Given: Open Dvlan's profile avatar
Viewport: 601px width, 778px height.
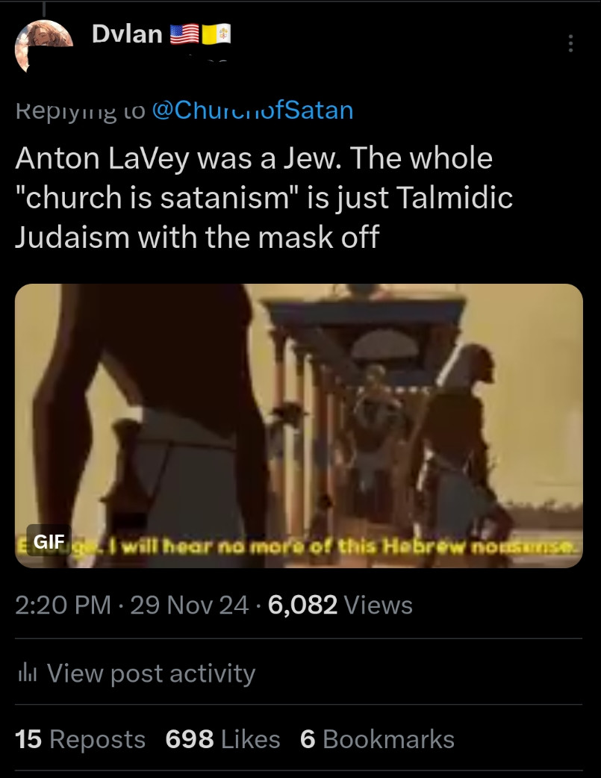Looking at the screenshot, I should point(43,46).
